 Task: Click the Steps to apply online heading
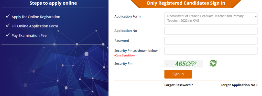click(53, 3)
